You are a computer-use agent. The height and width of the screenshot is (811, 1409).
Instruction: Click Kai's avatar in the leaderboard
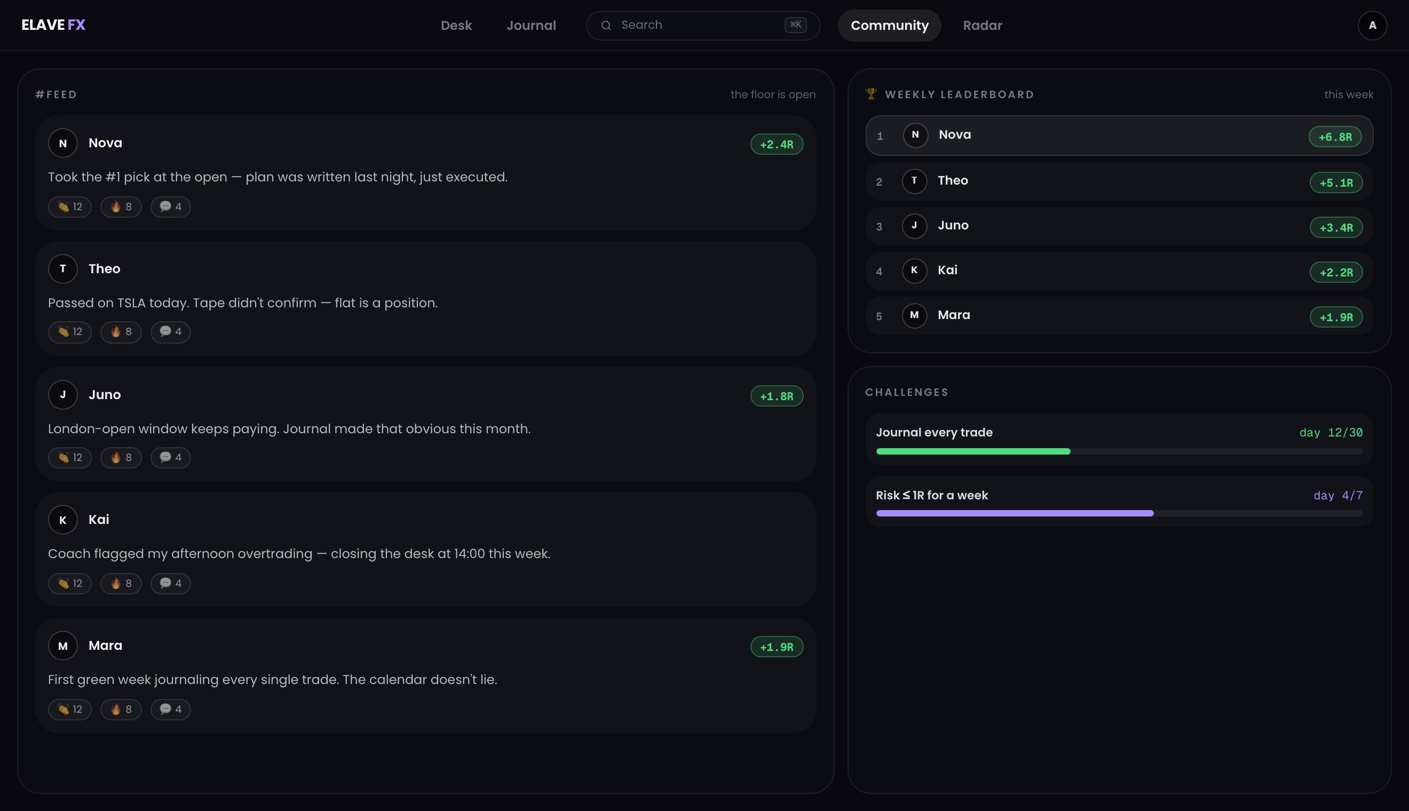(x=914, y=271)
